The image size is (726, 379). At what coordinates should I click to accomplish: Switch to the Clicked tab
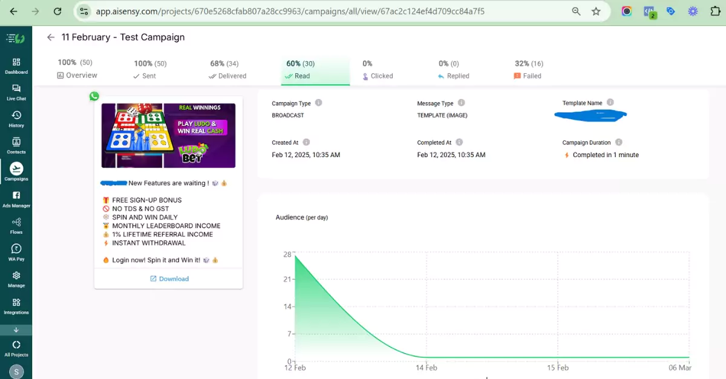click(378, 70)
